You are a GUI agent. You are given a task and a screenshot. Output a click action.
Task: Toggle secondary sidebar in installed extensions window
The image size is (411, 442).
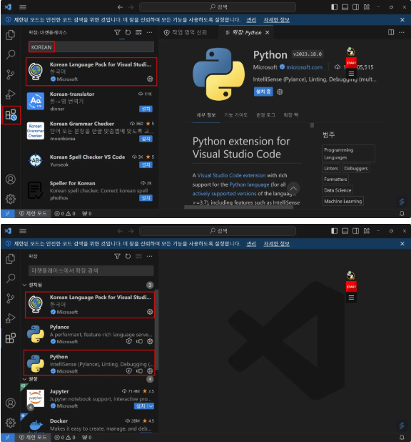click(x=355, y=231)
